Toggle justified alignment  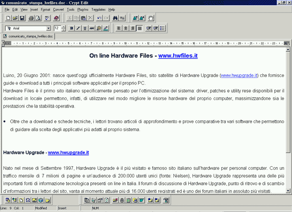(x=139, y=28)
